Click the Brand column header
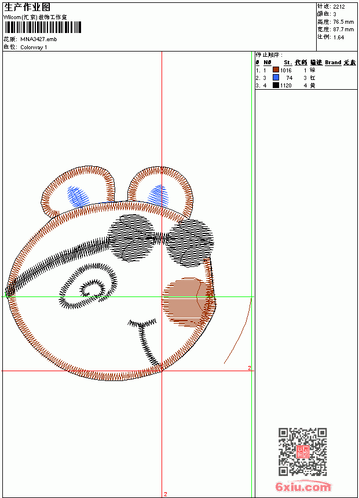Image resolution: width=359 pixels, height=498 pixels. tap(333, 63)
